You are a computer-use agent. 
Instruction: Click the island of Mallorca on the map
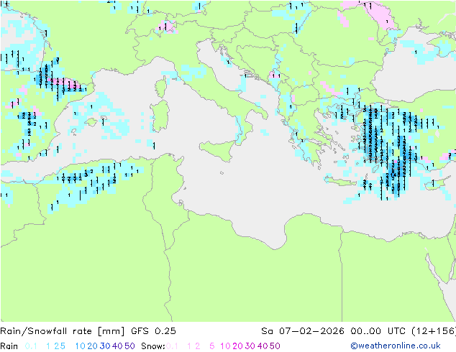(x=91, y=121)
